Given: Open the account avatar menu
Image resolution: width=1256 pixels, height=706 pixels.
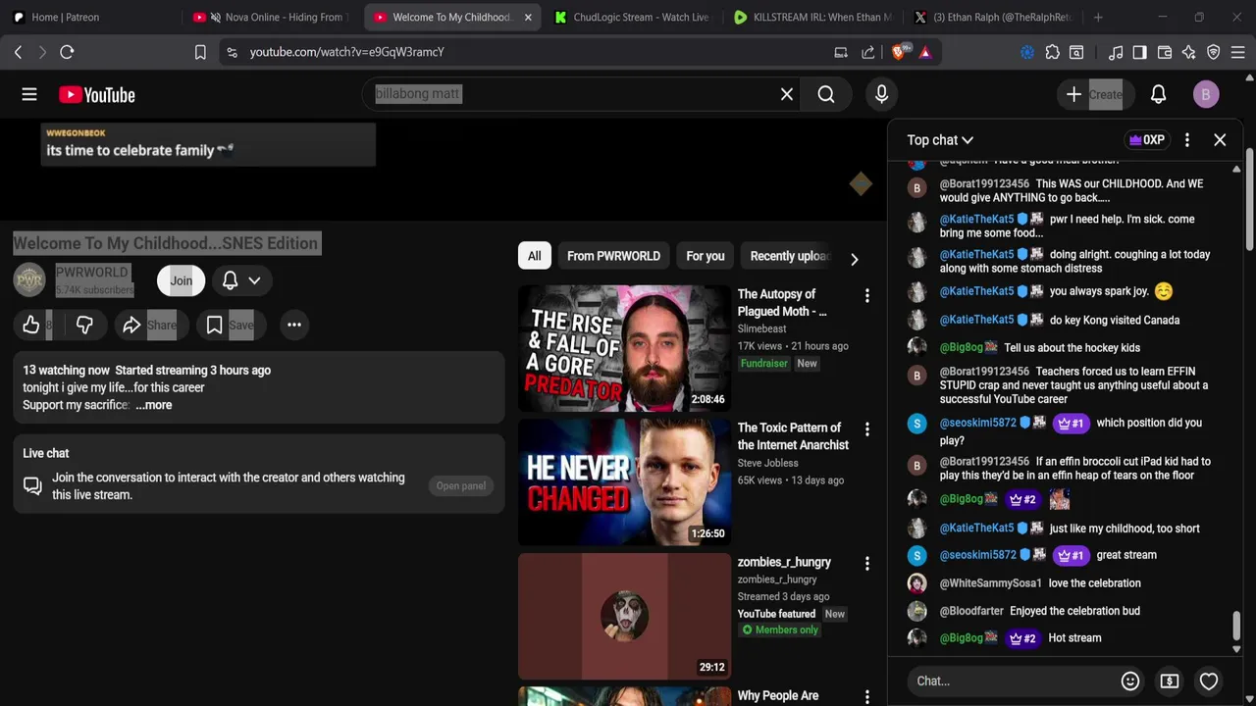Looking at the screenshot, I should coord(1206,94).
